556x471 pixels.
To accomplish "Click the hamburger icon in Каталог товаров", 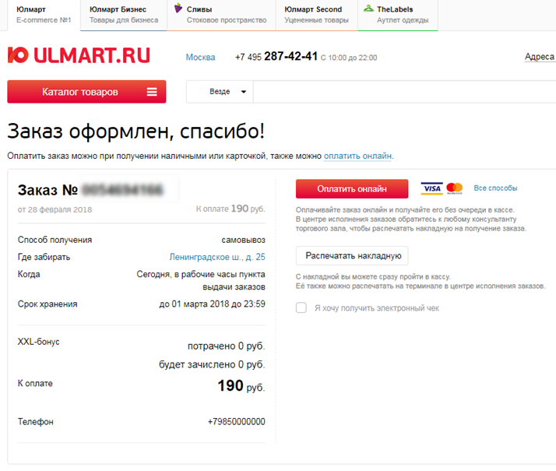I will click(152, 92).
